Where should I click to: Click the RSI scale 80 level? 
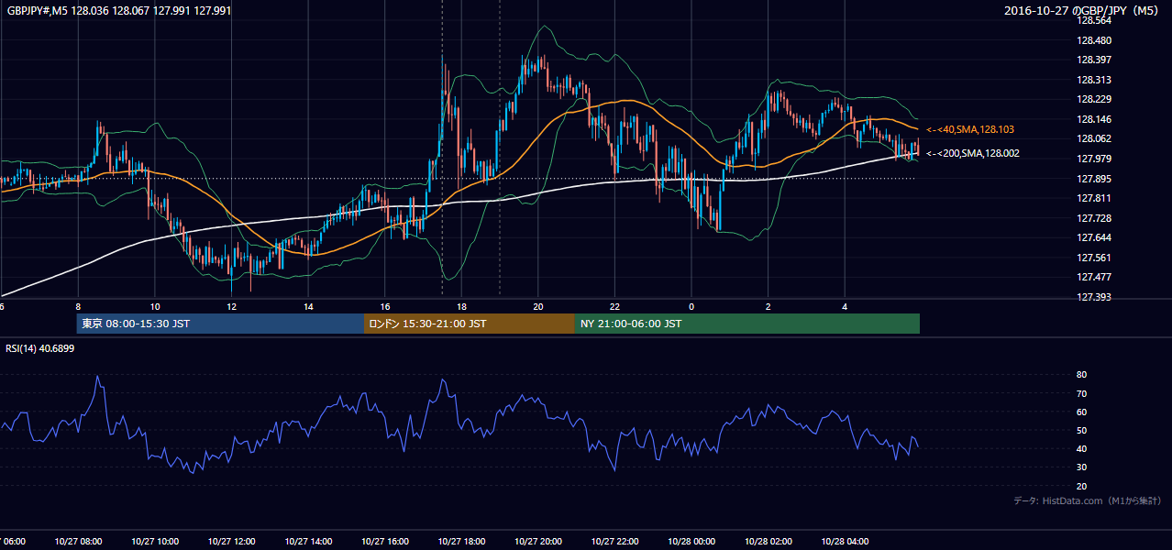(x=1081, y=375)
